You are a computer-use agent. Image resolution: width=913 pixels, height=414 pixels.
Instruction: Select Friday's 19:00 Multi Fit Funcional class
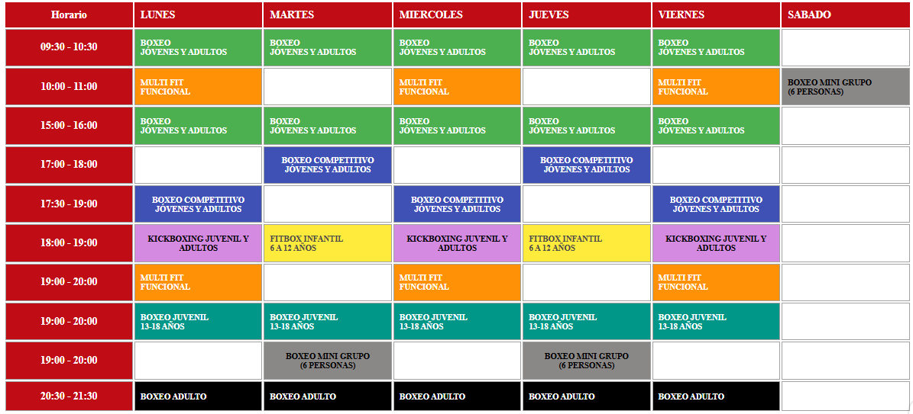tap(716, 282)
